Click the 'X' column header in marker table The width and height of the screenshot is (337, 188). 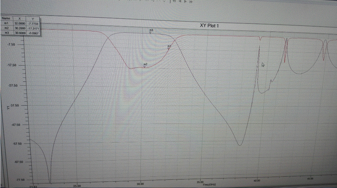(20, 19)
